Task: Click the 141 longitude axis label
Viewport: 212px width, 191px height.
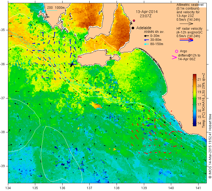Action: (x=198, y=188)
